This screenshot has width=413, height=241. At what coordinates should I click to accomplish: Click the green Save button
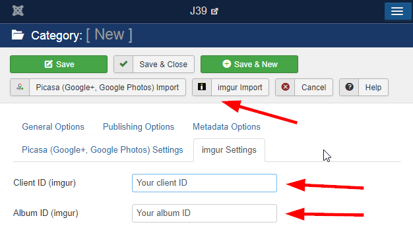point(59,64)
